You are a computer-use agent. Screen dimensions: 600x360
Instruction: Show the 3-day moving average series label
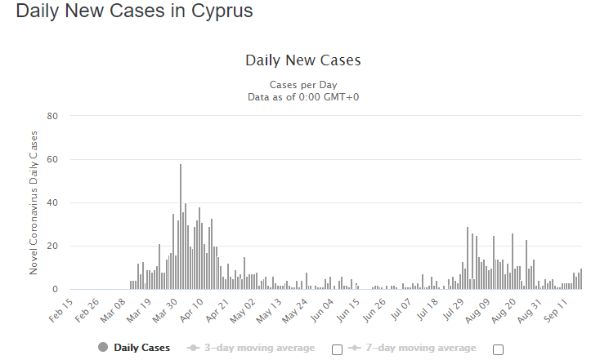click(x=259, y=348)
